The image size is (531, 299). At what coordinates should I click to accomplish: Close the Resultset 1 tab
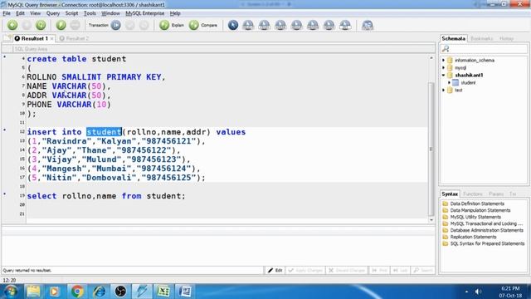coord(51,39)
